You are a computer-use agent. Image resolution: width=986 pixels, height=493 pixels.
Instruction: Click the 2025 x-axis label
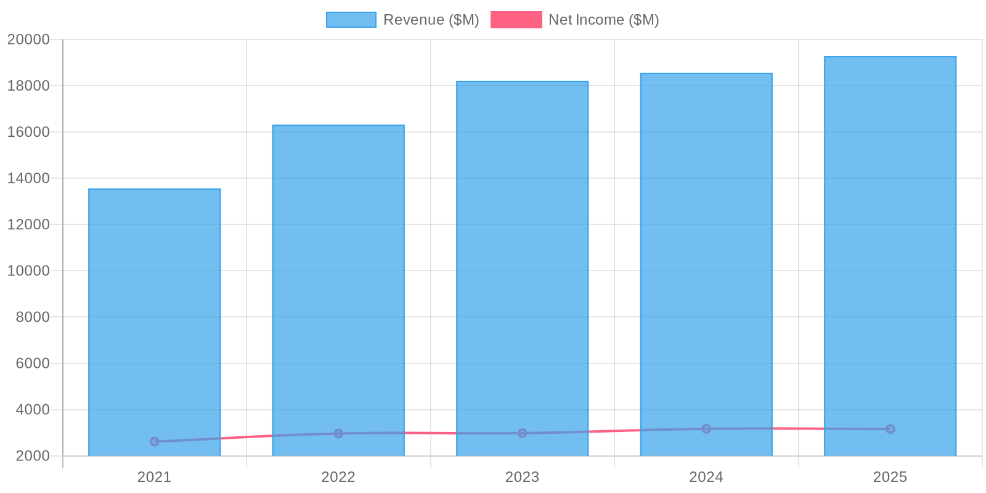[890, 477]
